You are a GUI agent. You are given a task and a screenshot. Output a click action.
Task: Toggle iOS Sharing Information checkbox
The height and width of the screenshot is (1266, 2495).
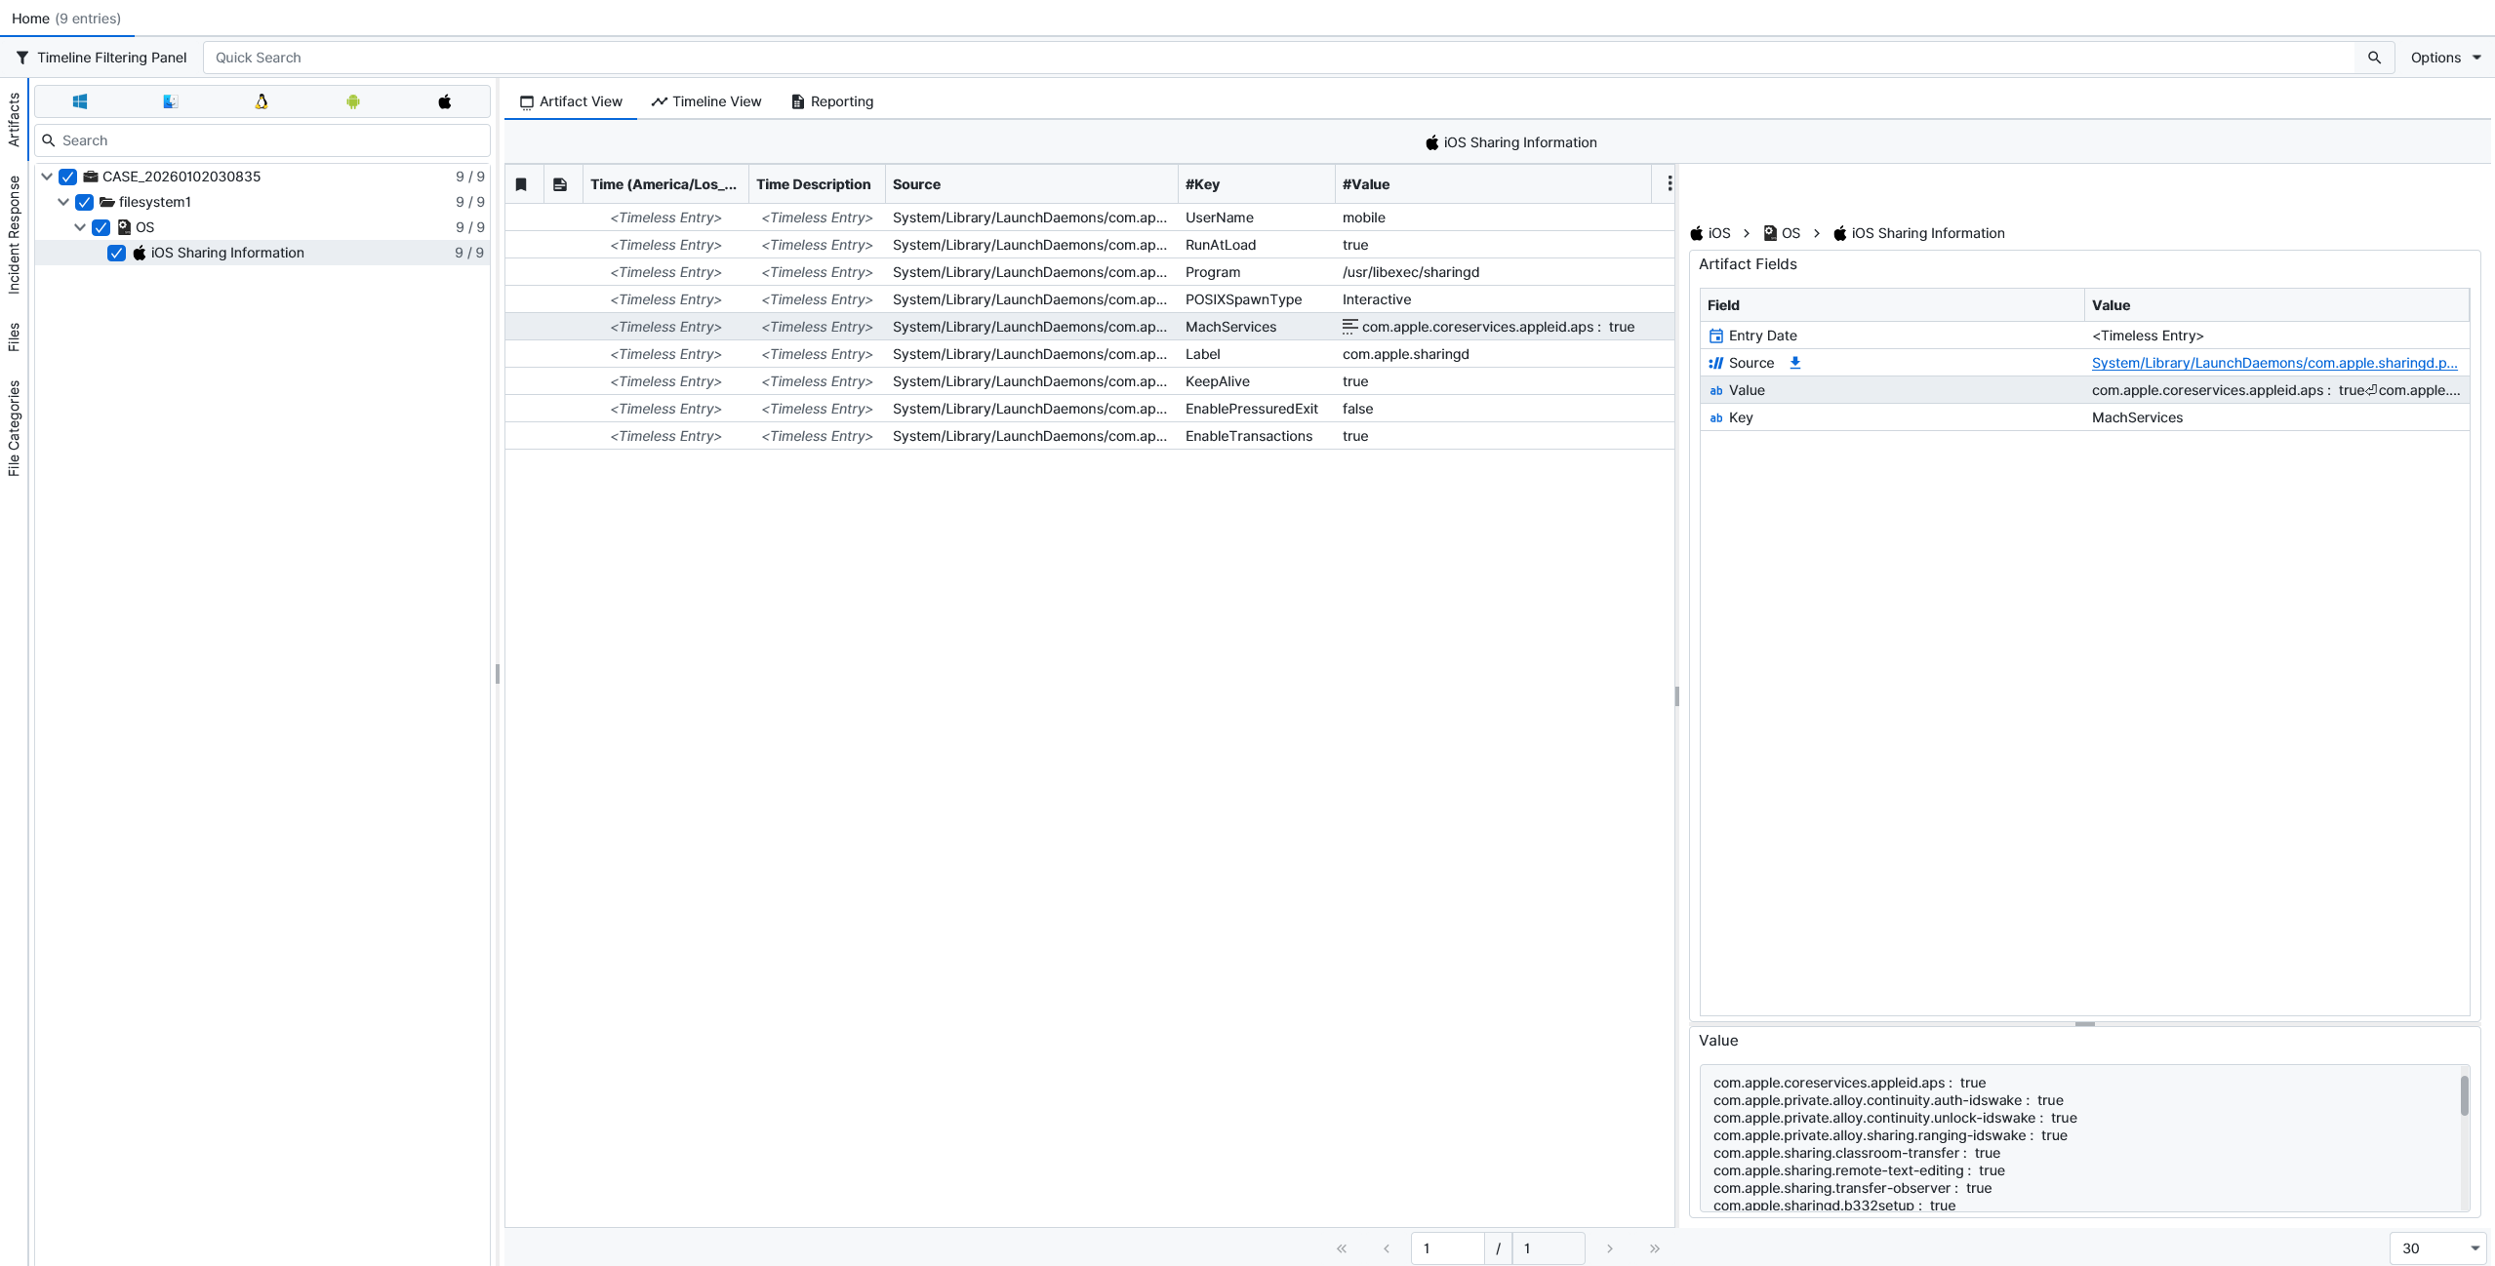pyautogui.click(x=117, y=253)
